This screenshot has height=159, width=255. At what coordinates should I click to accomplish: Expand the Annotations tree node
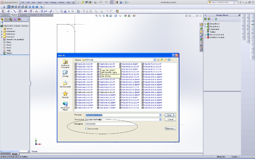point(2,32)
